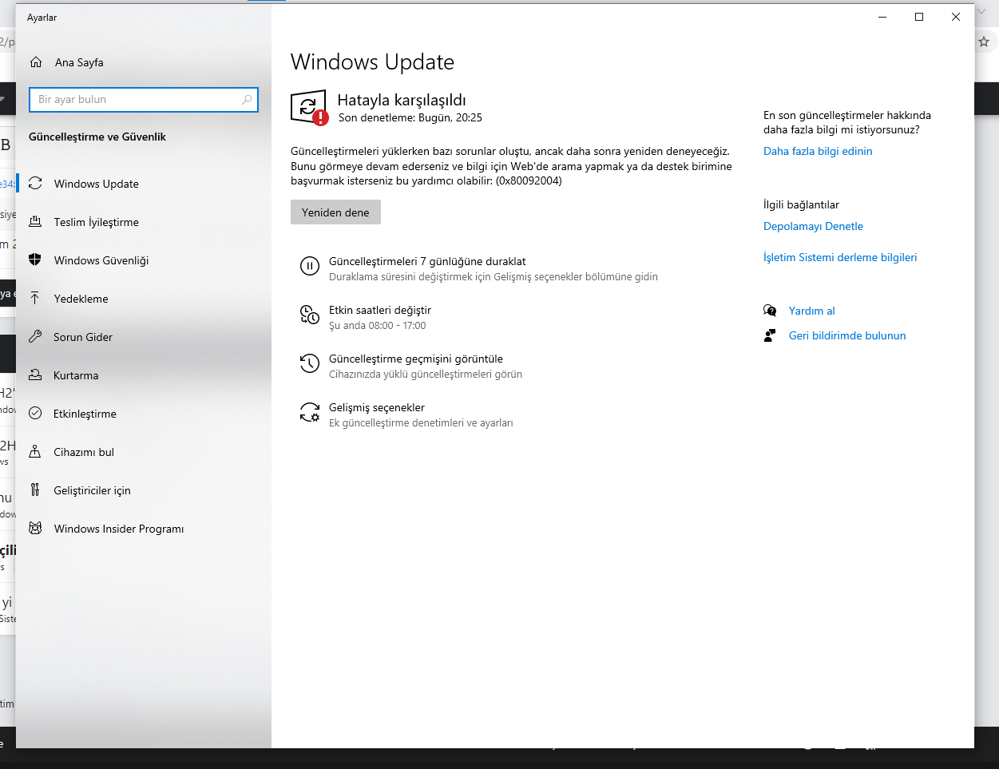This screenshot has width=999, height=769.
Task: Click the Ayarlar window title
Action: [x=42, y=17]
